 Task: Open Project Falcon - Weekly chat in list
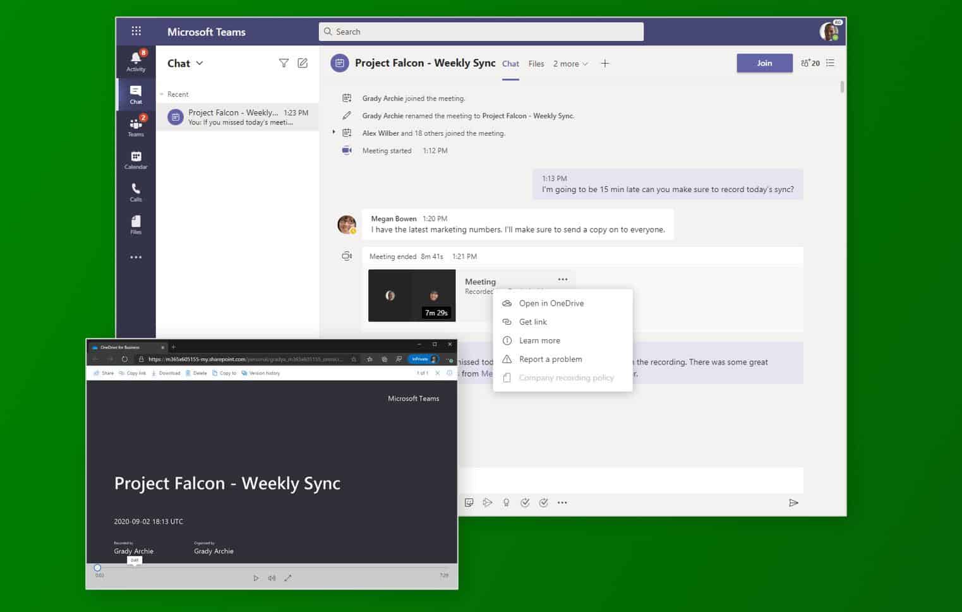click(238, 117)
